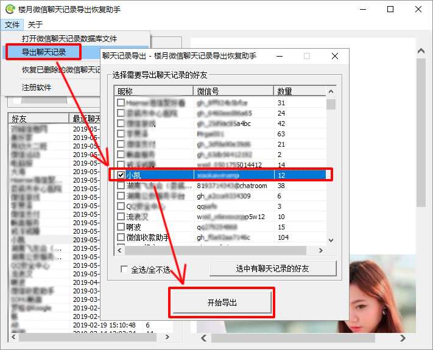The image size is (433, 350).
Task: Check the 微信收款助手 checkbox
Action: click(x=121, y=237)
